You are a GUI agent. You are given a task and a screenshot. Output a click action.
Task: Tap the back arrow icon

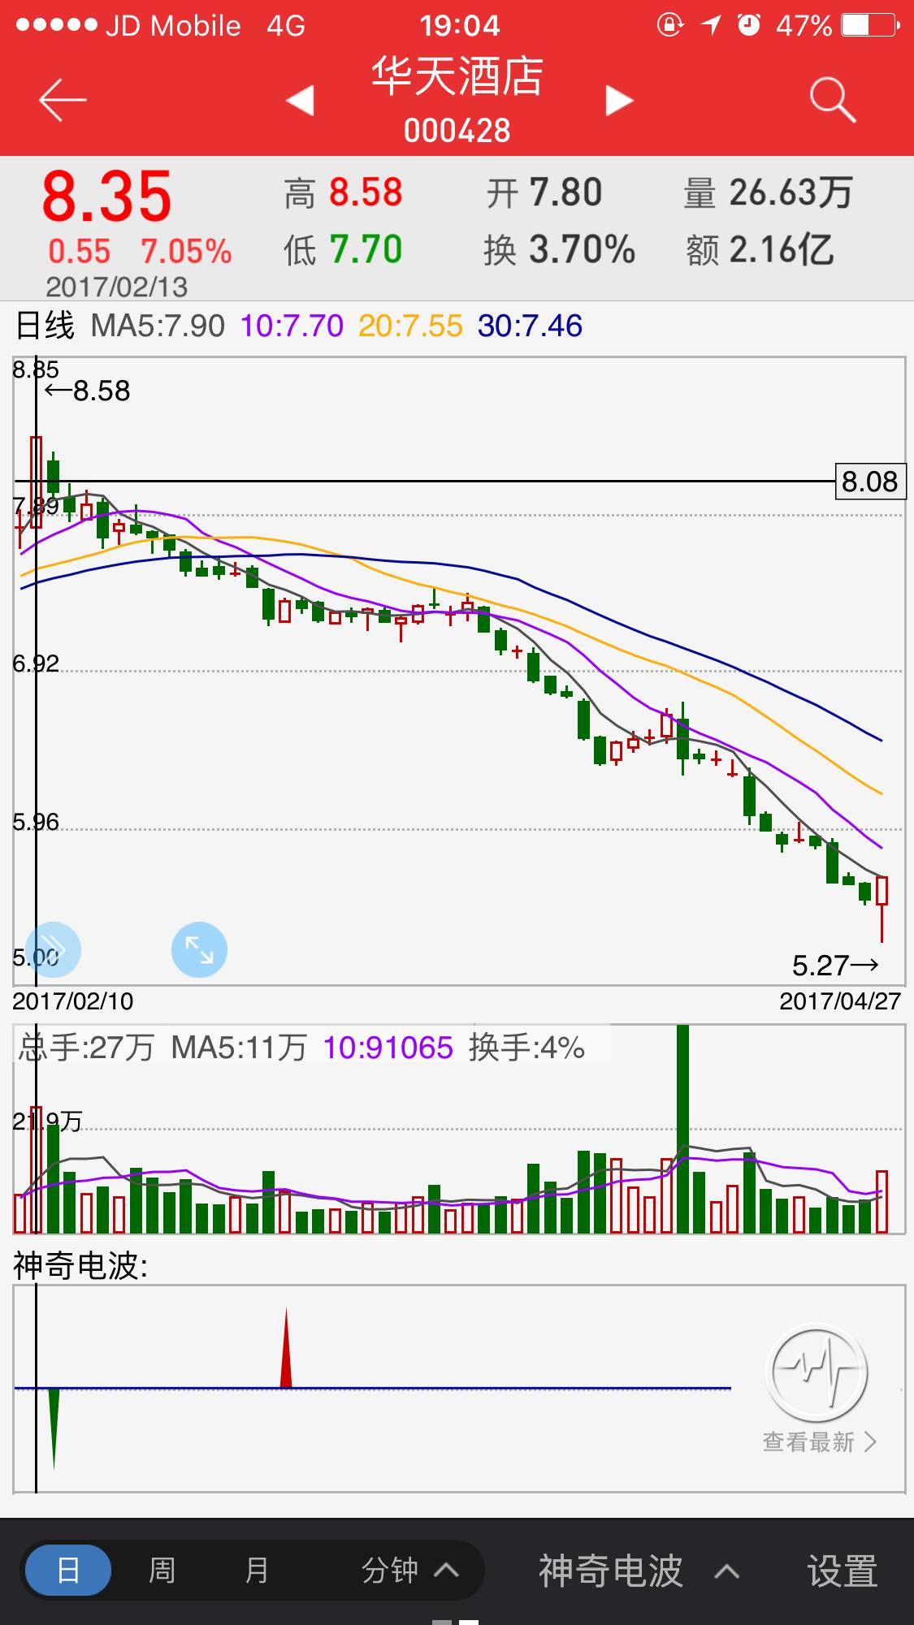[63, 101]
